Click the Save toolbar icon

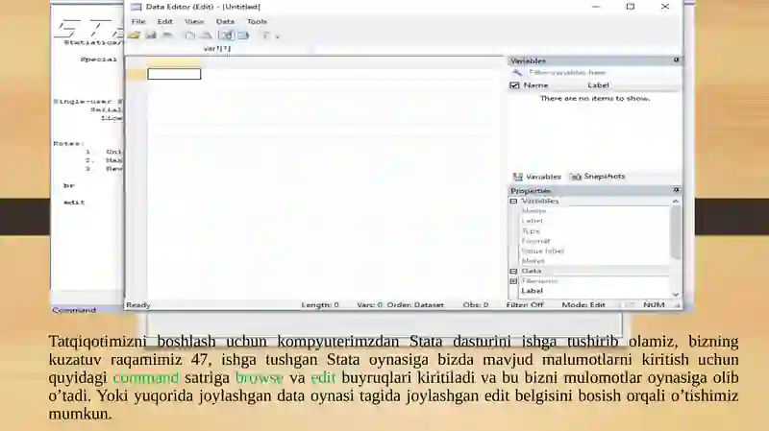point(151,36)
